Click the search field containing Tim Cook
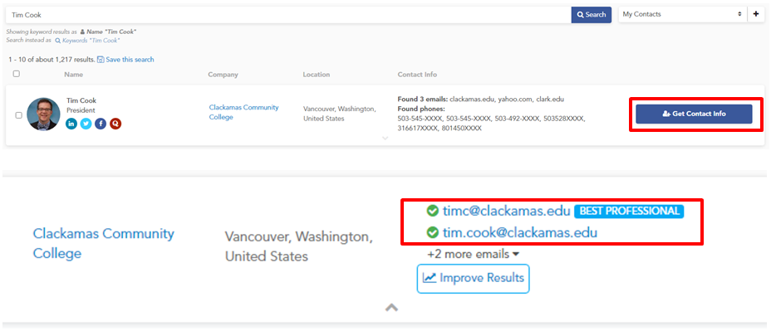Image resolution: width=776 pixels, height=331 pixels. [288, 15]
